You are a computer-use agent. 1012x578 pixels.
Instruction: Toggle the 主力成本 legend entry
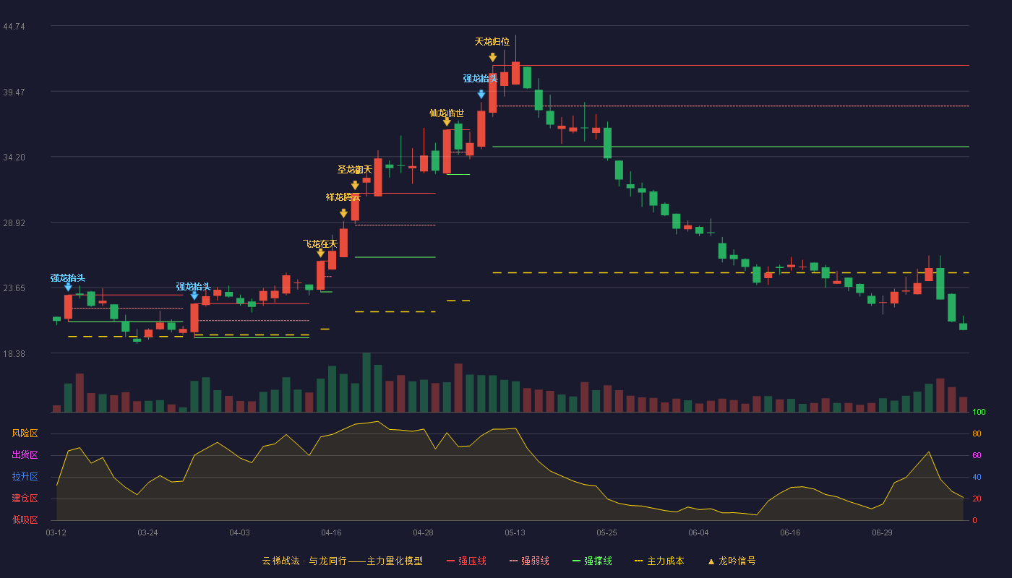point(659,561)
